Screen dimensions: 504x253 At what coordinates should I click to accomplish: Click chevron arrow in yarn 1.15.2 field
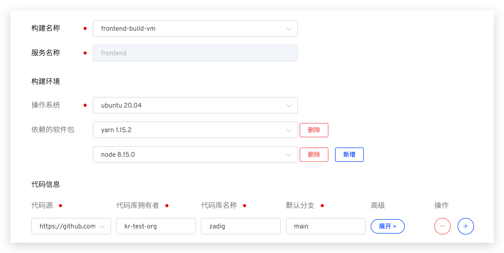[289, 130]
